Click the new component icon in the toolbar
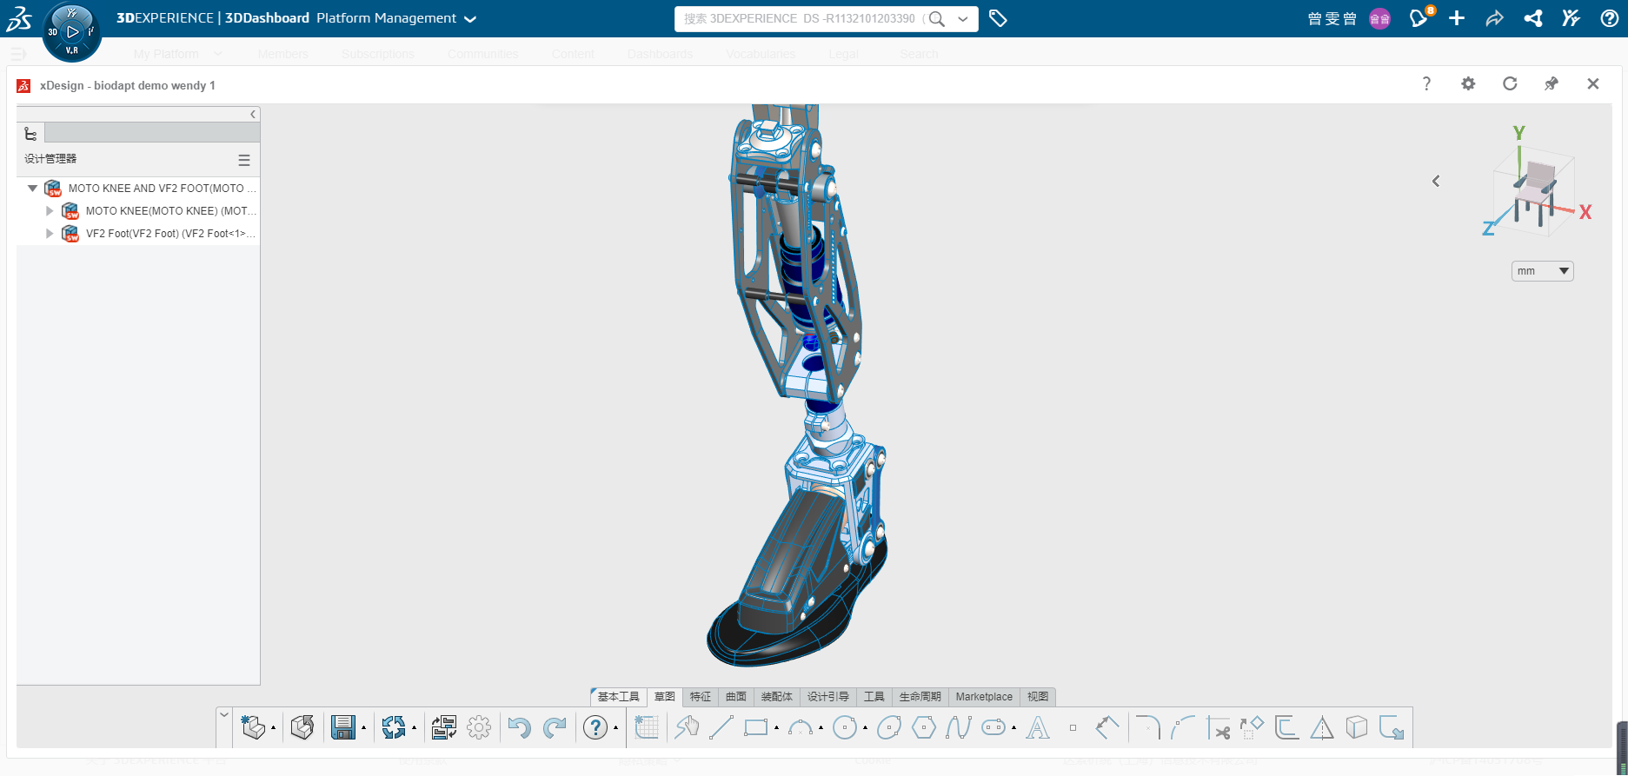 click(253, 727)
